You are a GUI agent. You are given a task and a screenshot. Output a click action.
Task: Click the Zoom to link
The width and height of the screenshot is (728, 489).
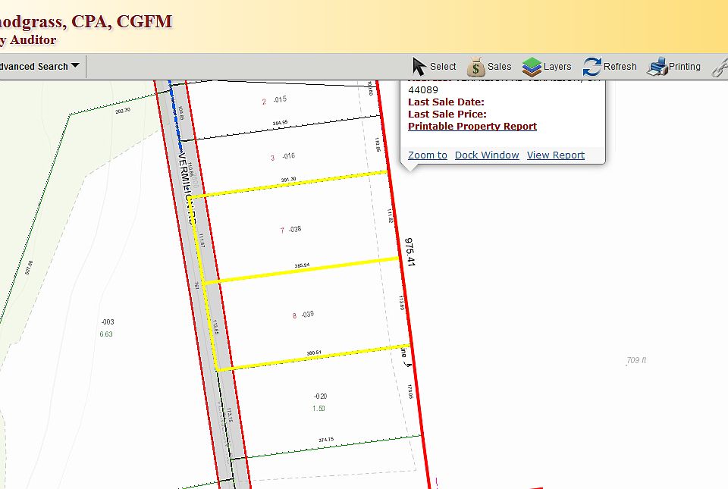(427, 155)
